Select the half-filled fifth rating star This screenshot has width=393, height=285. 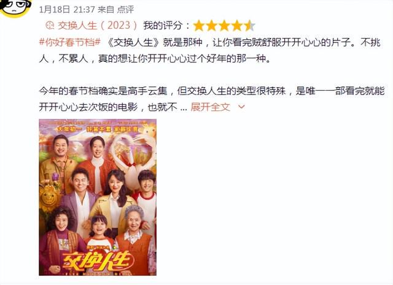pos(250,26)
